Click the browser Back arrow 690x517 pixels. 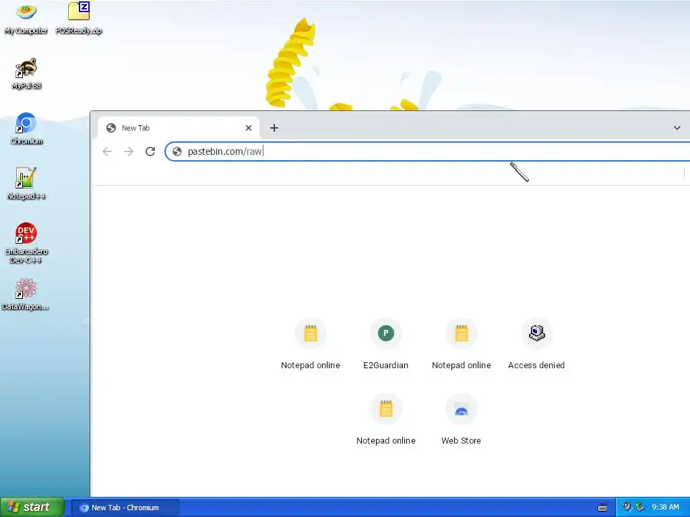tap(107, 151)
